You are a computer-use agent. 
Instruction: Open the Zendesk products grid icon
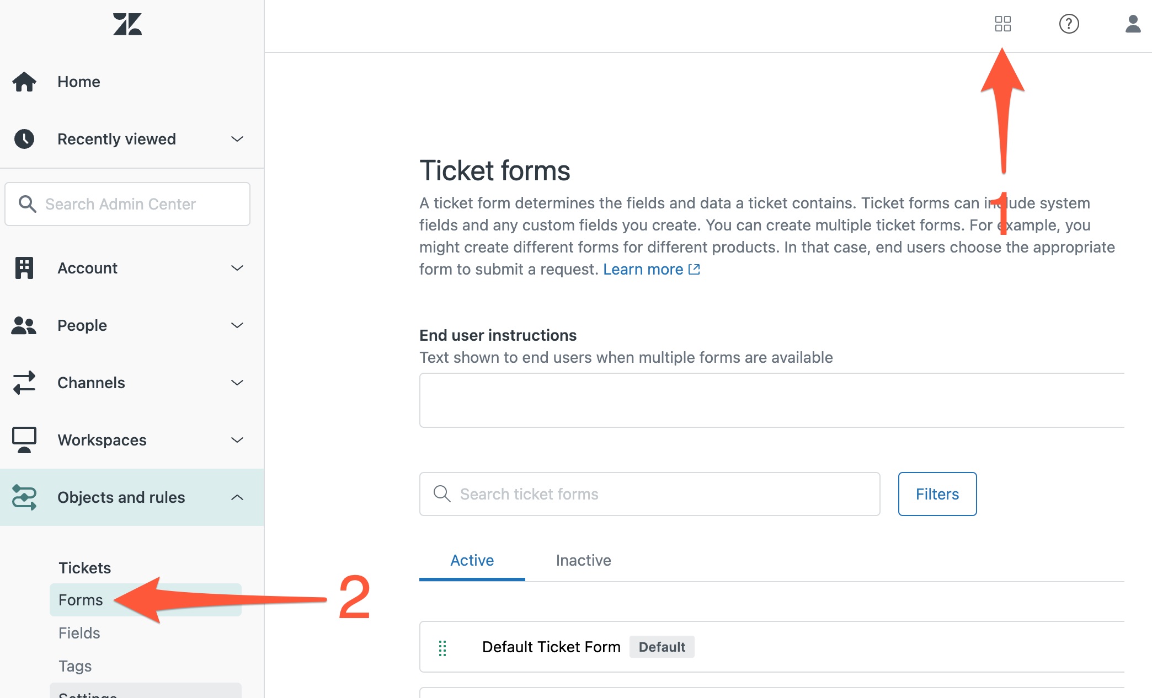pos(1002,24)
